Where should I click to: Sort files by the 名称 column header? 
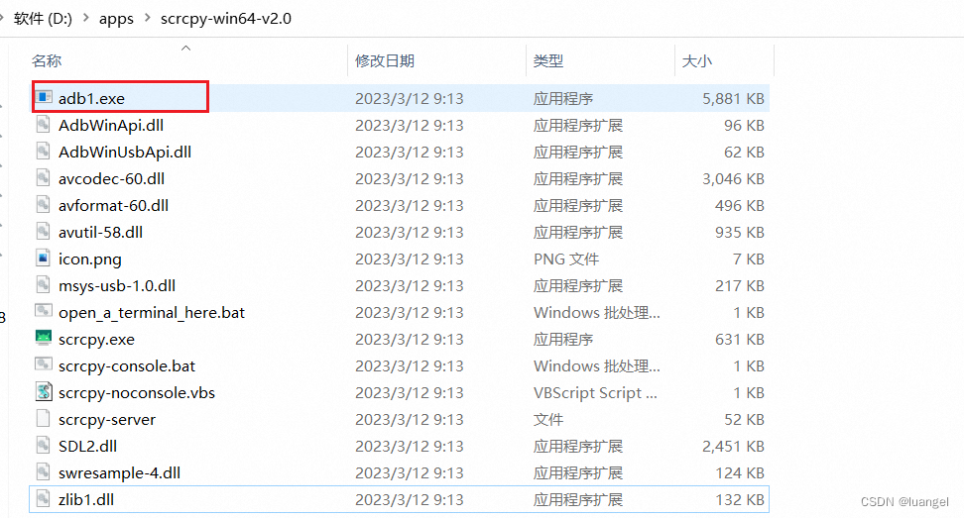pos(47,60)
